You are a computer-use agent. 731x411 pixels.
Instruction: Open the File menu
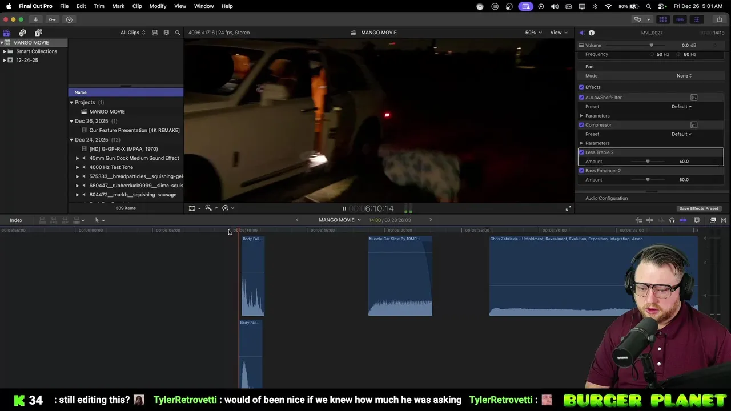(65, 6)
